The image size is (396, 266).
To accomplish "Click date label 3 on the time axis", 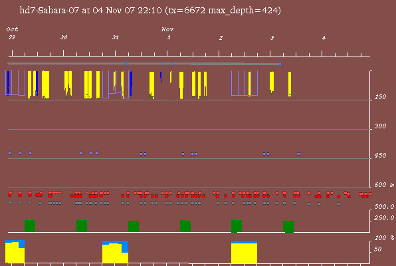I will 272,38.
